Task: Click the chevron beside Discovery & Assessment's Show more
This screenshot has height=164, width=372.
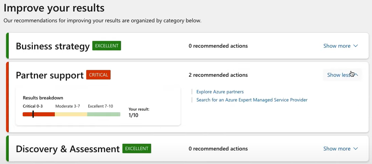Action: coord(355,148)
